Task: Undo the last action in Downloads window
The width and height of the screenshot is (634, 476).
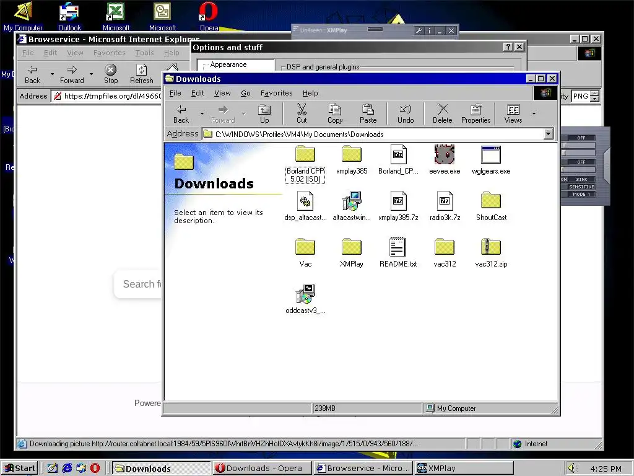Action: coord(405,114)
